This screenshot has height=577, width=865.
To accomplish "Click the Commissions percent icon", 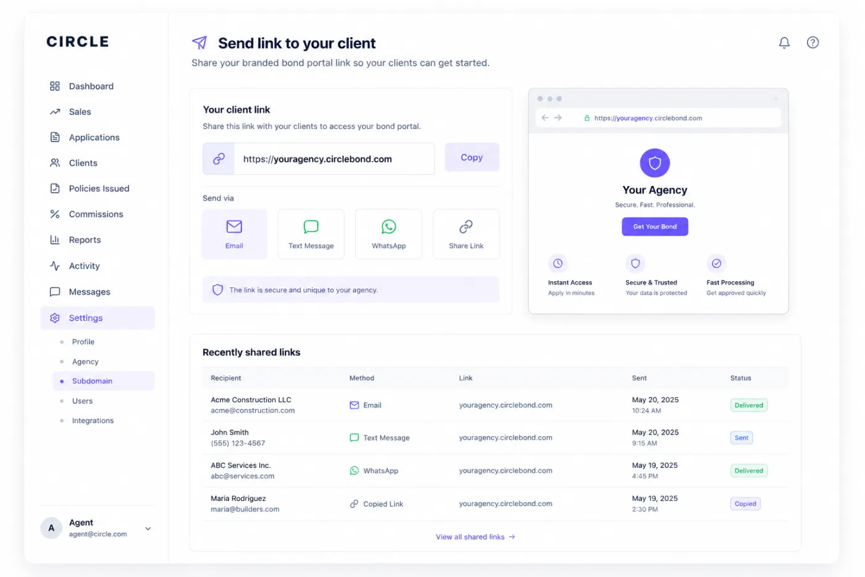I will pyautogui.click(x=55, y=214).
